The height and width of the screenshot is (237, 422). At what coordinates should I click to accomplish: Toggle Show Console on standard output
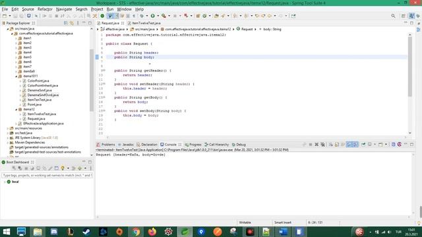pyautogui.click(x=349, y=145)
